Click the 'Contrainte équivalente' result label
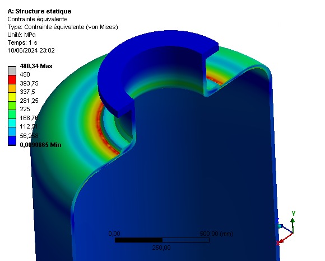 click(x=38, y=19)
